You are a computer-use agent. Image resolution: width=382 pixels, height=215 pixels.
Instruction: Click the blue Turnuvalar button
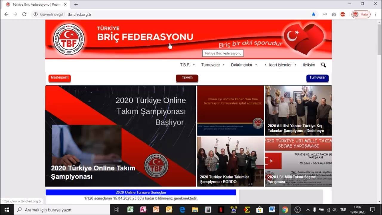pyautogui.click(x=318, y=78)
